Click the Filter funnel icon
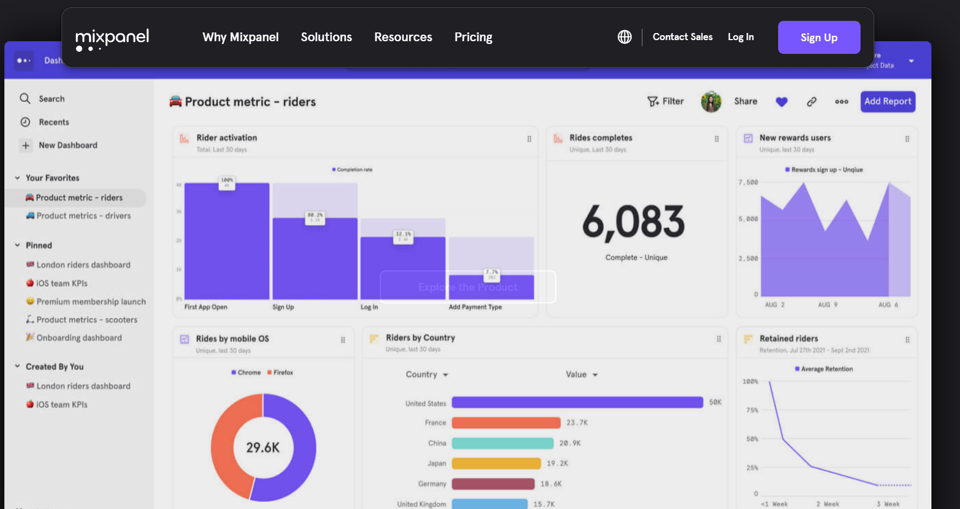 pyautogui.click(x=653, y=102)
